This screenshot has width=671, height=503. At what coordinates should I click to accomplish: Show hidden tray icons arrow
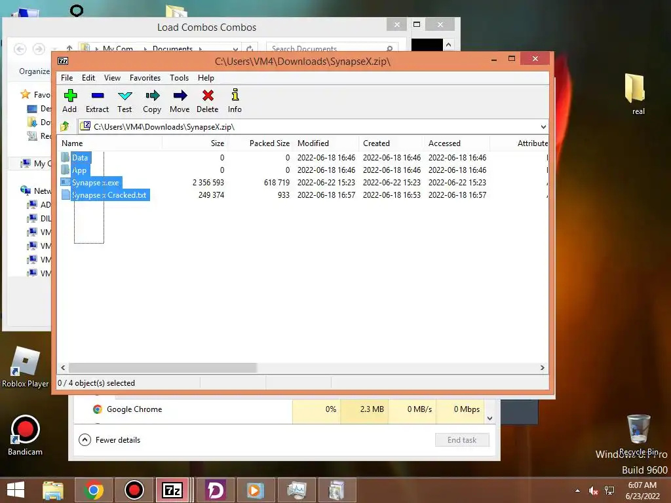(x=578, y=491)
